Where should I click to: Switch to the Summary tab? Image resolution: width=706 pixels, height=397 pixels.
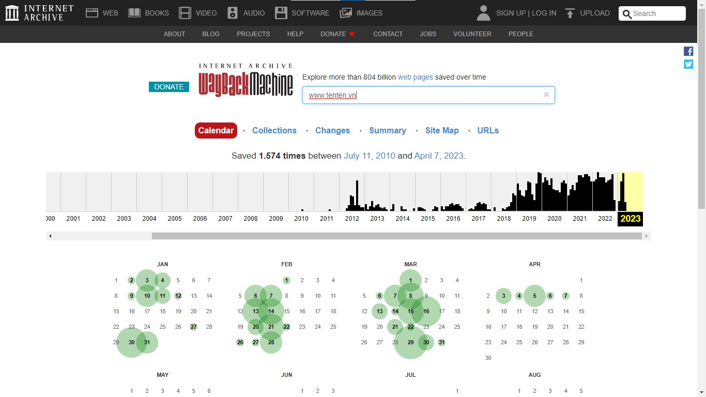tap(388, 131)
